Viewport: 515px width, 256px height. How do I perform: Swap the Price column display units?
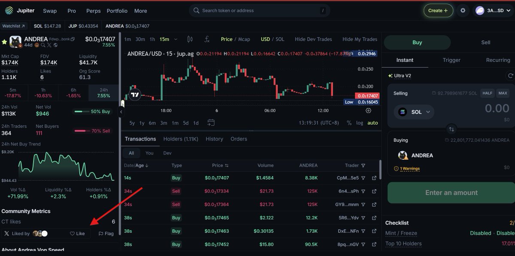click(227, 165)
